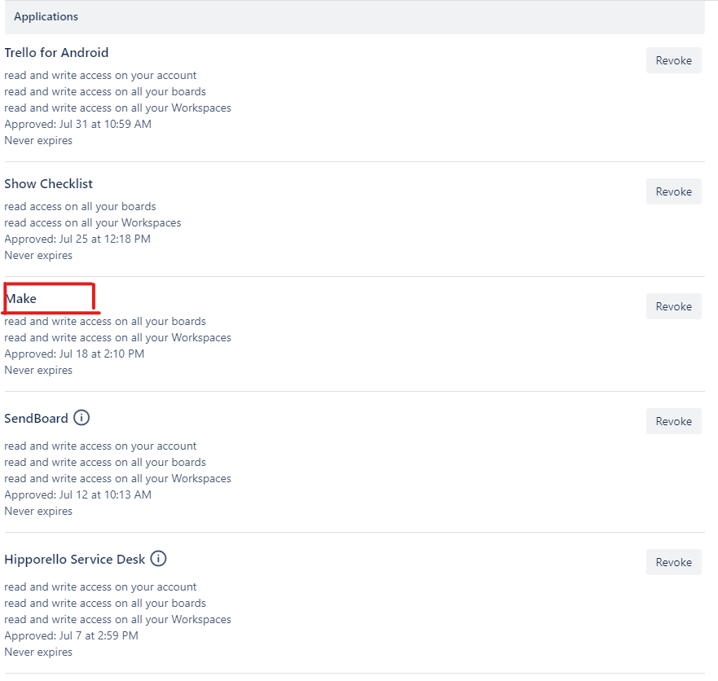
Task: Select the Applications section header
Action: click(x=46, y=16)
